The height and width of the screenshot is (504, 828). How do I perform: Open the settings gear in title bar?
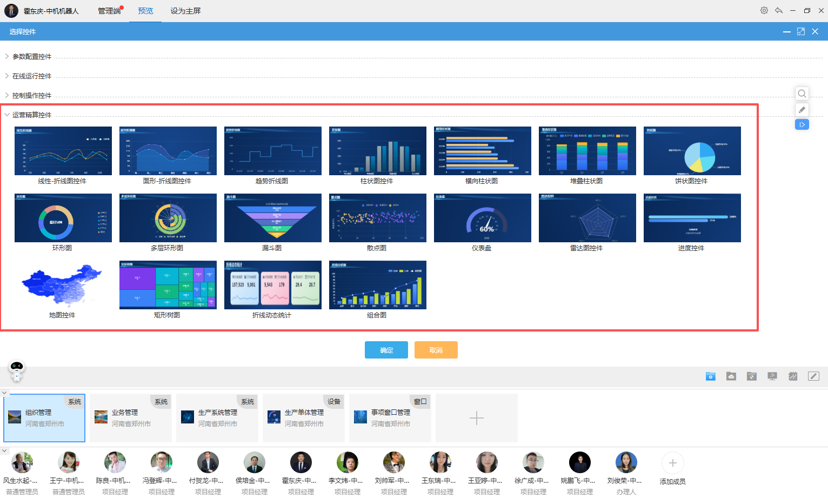tap(764, 10)
